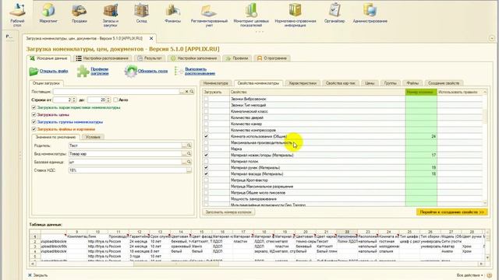Switch to the Условия tab
499x280 pixels.
pos(93,137)
